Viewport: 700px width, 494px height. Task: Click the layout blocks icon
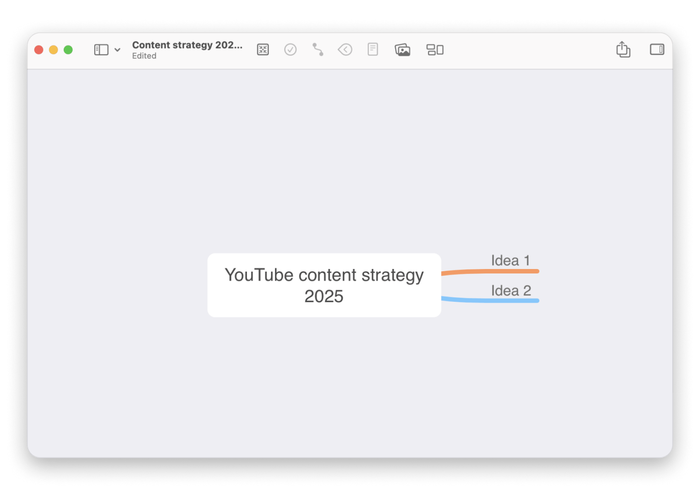pos(435,50)
